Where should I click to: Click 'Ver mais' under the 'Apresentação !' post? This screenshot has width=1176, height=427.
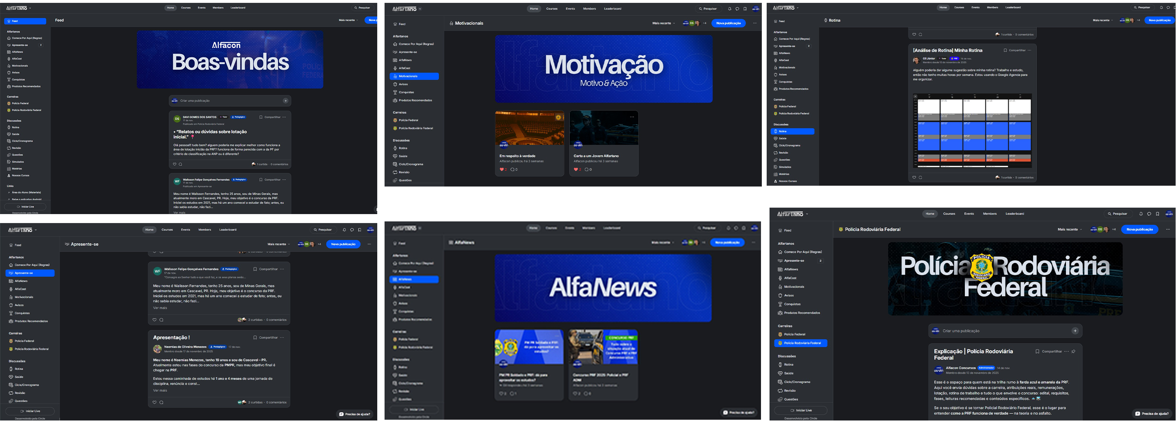(x=160, y=391)
